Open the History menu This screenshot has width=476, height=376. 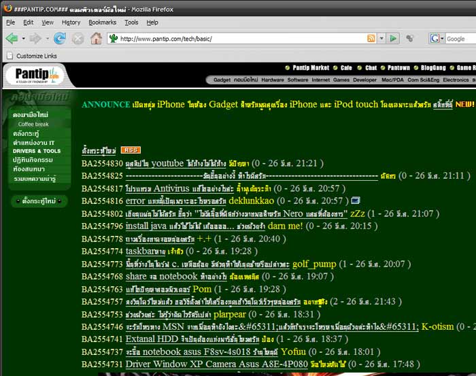pyautogui.click(x=71, y=22)
